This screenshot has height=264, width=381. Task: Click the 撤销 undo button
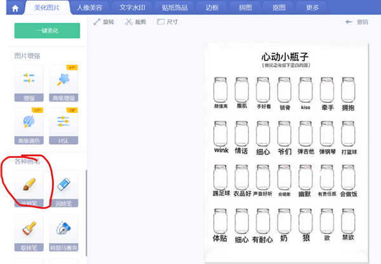(357, 22)
